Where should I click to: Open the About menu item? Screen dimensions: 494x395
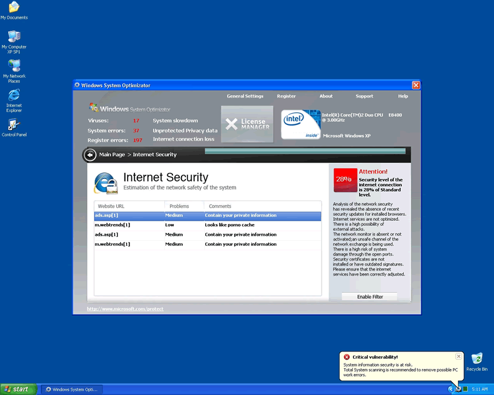[x=326, y=96]
